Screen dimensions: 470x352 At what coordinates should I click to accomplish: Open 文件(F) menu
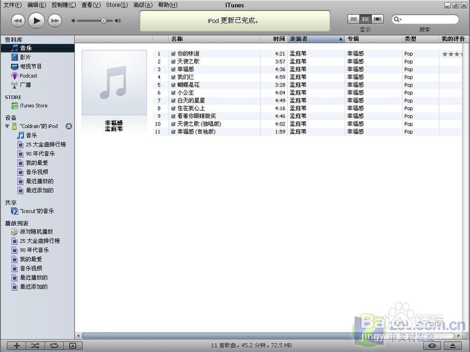point(13,5)
